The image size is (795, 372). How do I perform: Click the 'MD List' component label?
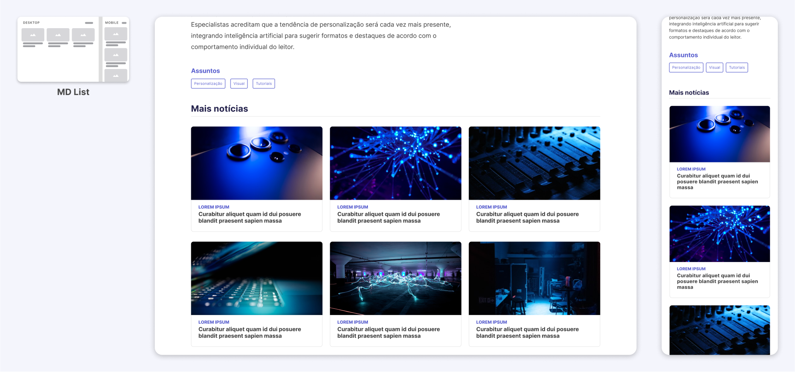[x=73, y=92]
